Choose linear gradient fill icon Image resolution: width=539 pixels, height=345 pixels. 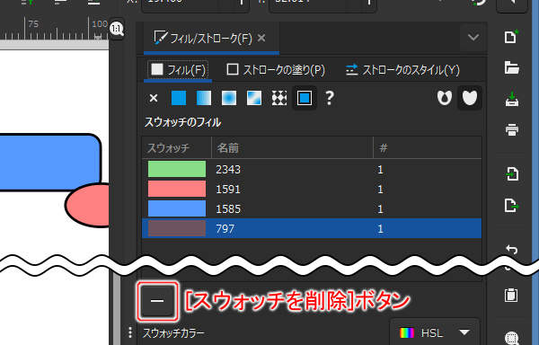204,98
